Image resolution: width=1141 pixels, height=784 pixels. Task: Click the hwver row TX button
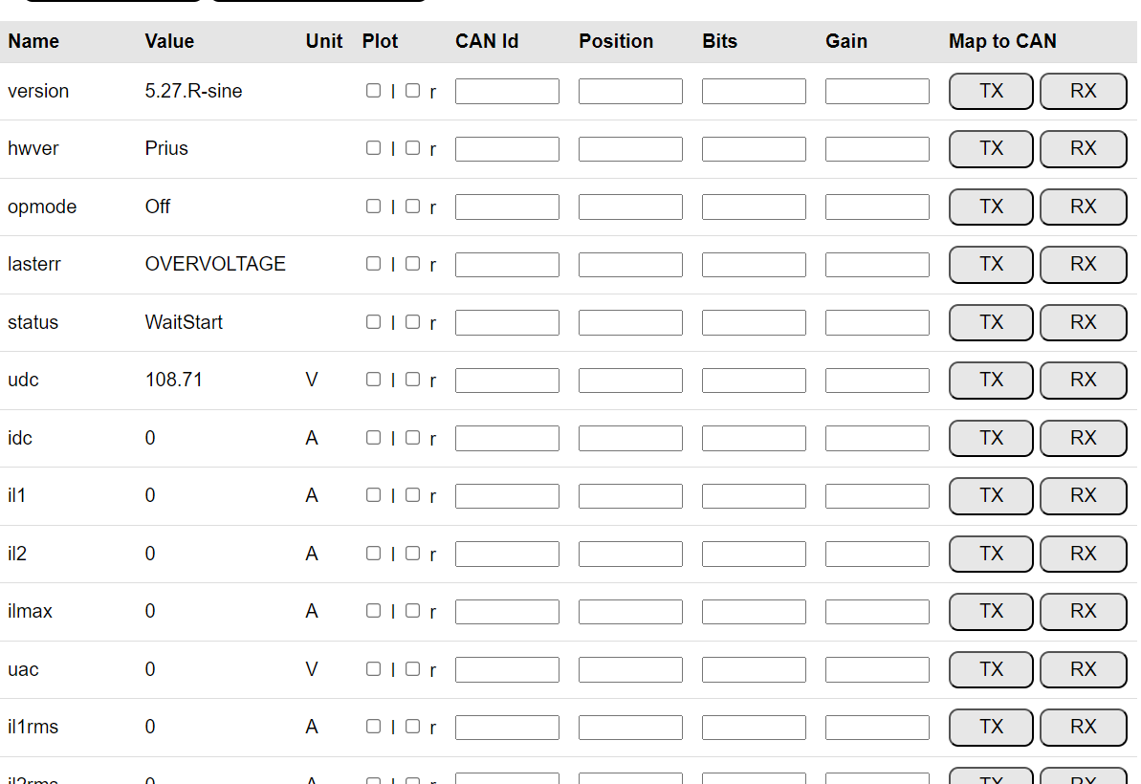tap(991, 148)
